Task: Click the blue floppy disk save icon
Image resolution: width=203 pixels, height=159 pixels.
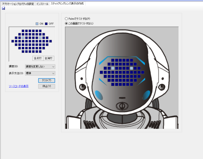Action: point(3,8)
